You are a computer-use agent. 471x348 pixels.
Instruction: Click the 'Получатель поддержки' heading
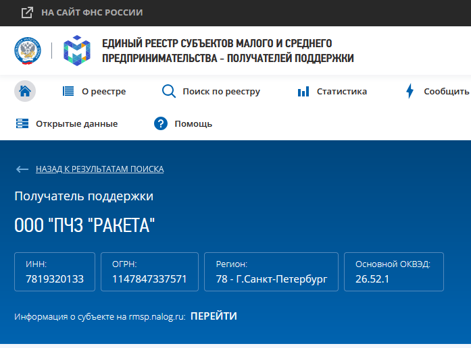[84, 196]
